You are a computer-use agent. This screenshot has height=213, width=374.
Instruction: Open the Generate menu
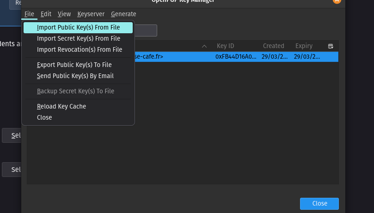[x=123, y=14]
